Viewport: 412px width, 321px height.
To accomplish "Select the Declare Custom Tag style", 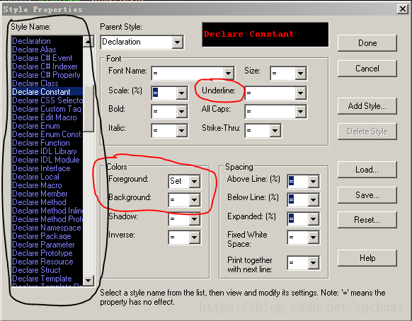I will pyautogui.click(x=47, y=109).
